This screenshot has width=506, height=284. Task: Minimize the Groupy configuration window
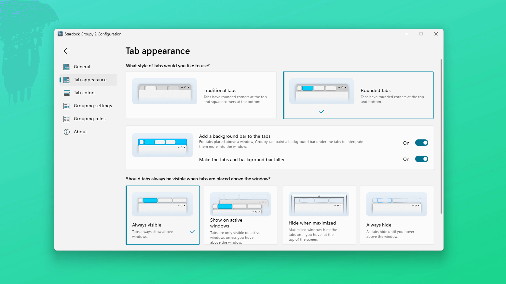(406, 34)
